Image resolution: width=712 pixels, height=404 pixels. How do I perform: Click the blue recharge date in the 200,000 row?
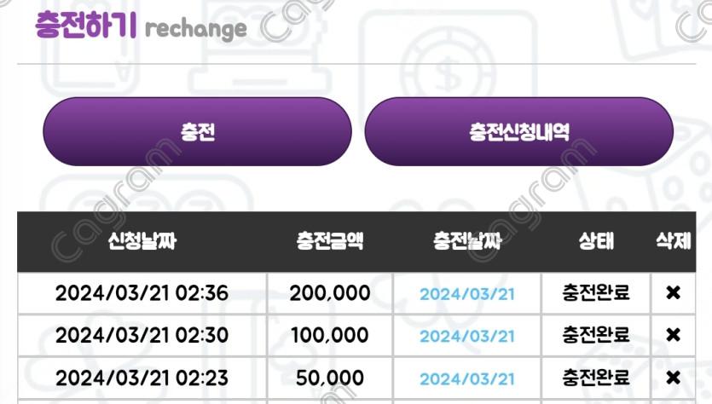467,294
